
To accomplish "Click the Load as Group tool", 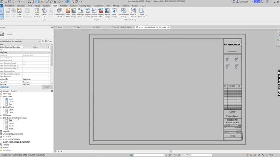I will point(133,13).
